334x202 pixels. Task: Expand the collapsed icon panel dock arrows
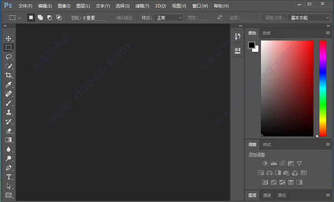[240, 26]
